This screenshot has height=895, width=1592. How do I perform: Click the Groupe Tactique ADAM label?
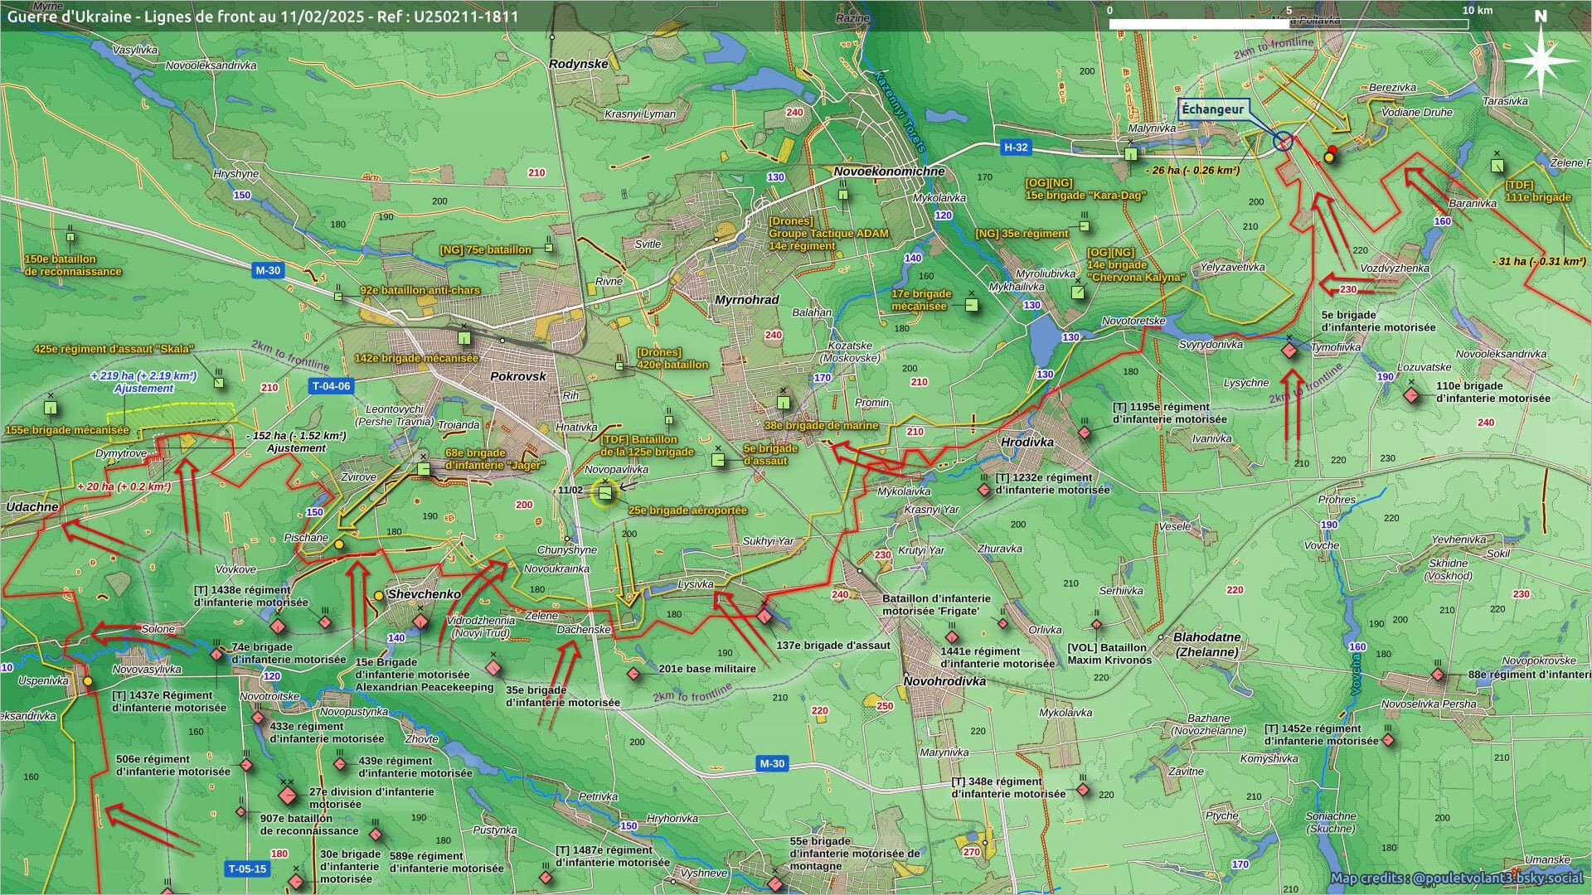[828, 234]
